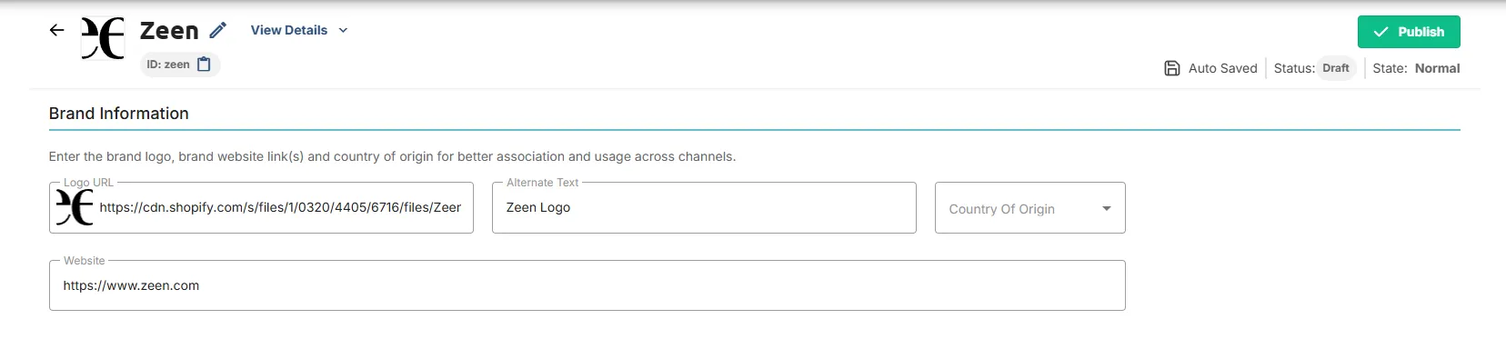The height and width of the screenshot is (339, 1506).
Task: Go back using the left arrow
Action: [x=56, y=30]
